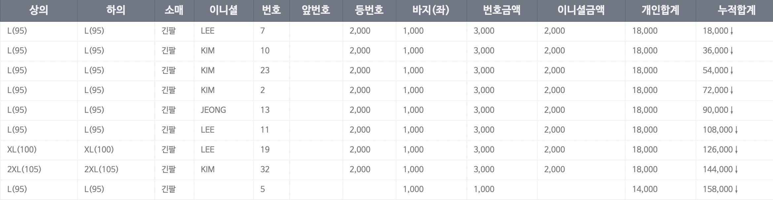Click the down arrow next to 126,000
The image size is (773, 200).
tap(736, 150)
